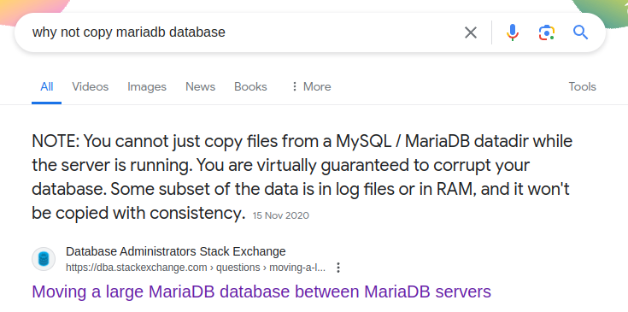Click the Database Administrators Stack Exchange site name
Viewport: 628px width, 312px height.
176,251
